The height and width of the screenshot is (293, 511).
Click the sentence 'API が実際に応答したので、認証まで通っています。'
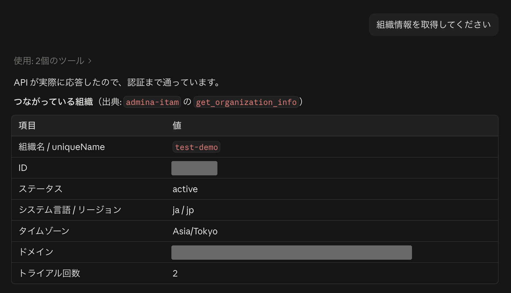[x=118, y=82]
